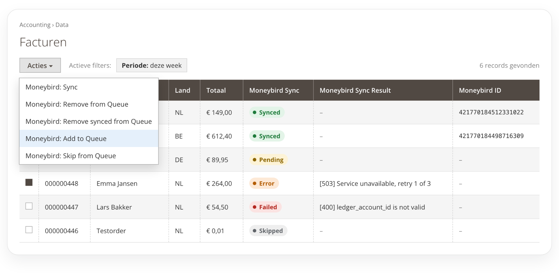
Task: Click the Facturen page heading
Action: point(43,42)
